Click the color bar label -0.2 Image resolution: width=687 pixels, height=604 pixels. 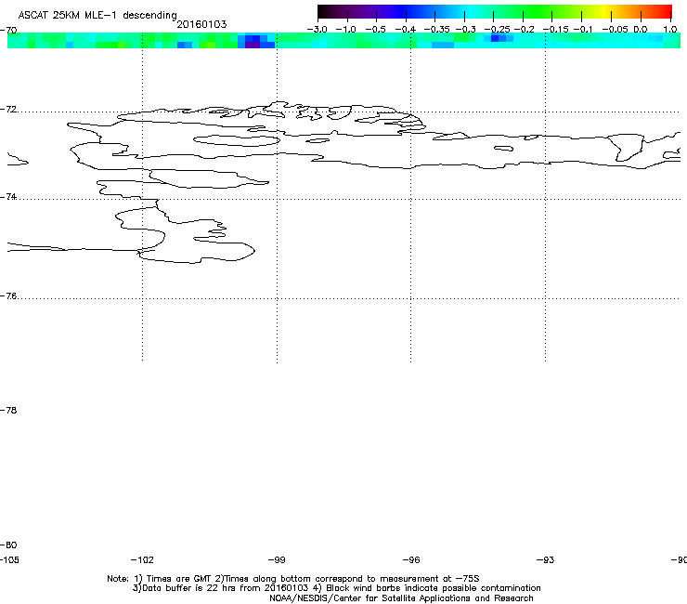coord(525,30)
